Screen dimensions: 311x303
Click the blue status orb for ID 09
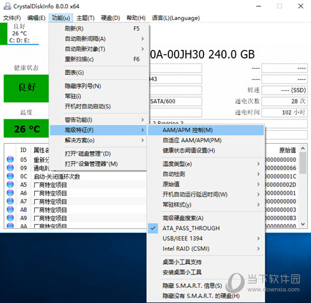pyautogui.click(x=10, y=168)
